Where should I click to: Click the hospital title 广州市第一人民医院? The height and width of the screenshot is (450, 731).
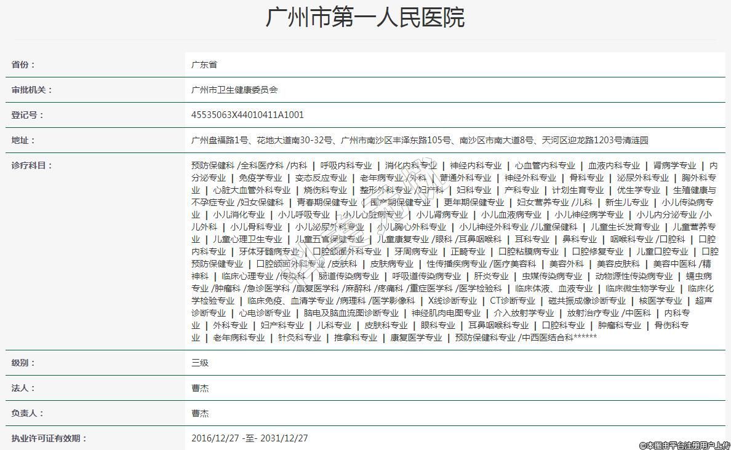click(365, 18)
